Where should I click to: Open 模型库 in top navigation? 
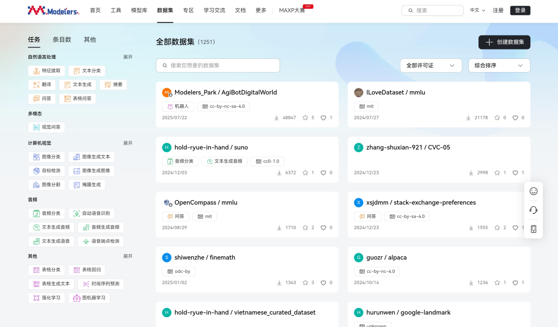tap(139, 10)
